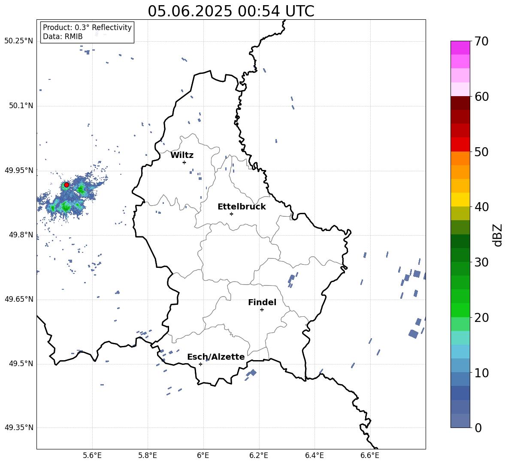Click the 49.65°N latitude label
This screenshot has width=508, height=464.
coord(19,299)
